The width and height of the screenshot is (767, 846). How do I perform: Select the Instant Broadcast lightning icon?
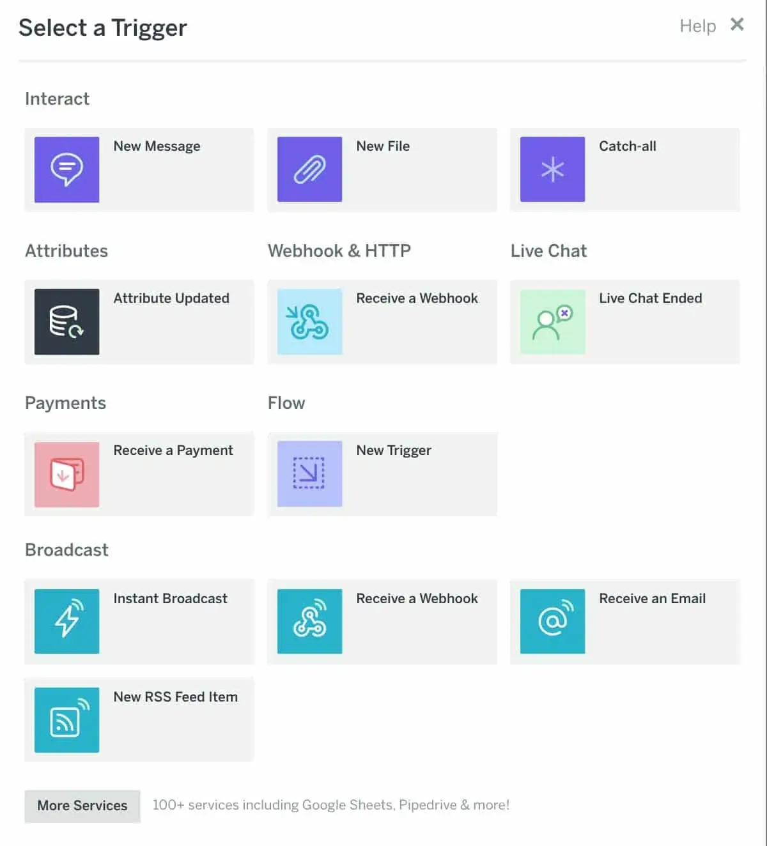[66, 621]
